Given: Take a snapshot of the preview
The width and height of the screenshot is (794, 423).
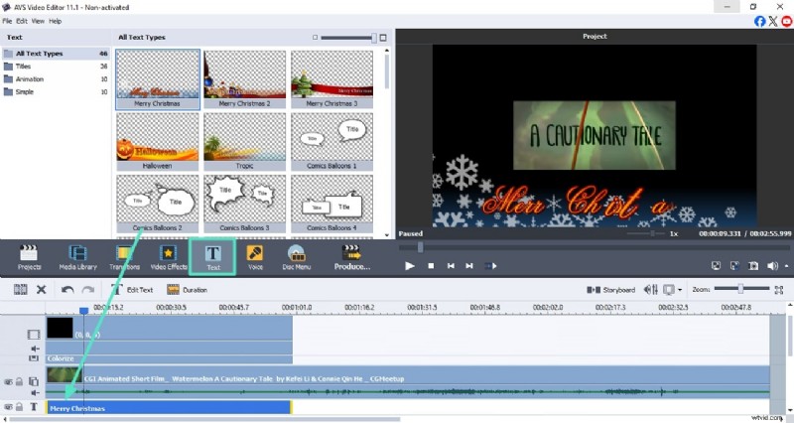Looking at the screenshot, I should pyautogui.click(x=753, y=265).
